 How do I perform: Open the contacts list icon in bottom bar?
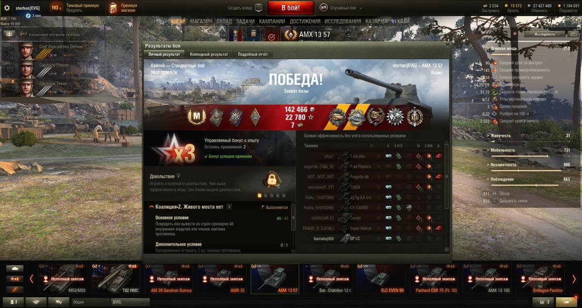pos(13,302)
